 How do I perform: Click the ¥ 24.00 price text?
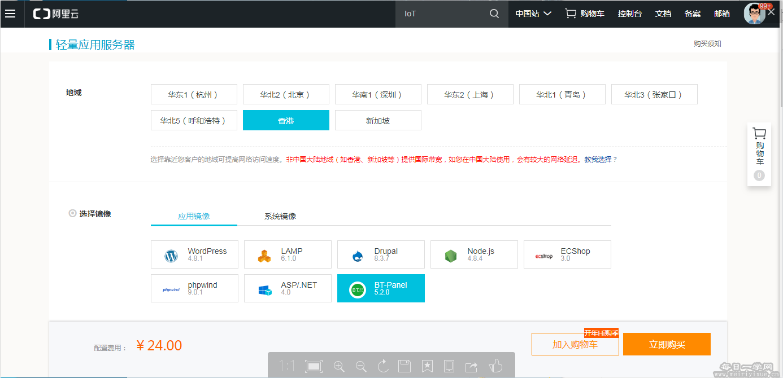pyautogui.click(x=159, y=345)
